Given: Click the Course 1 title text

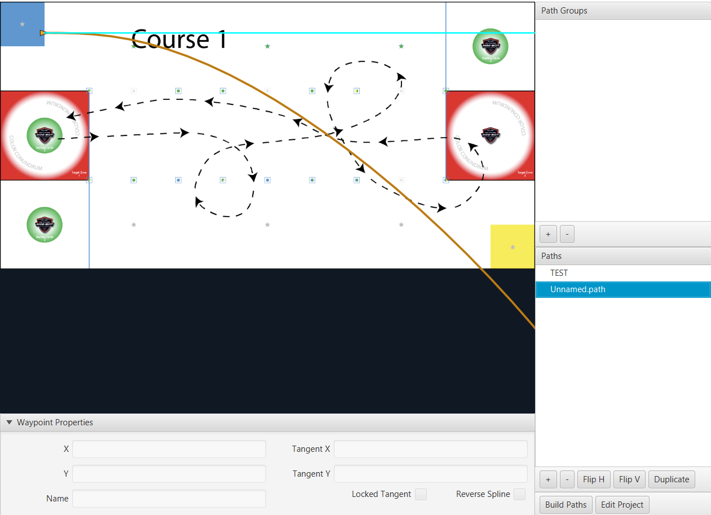Looking at the screenshot, I should click(x=179, y=39).
